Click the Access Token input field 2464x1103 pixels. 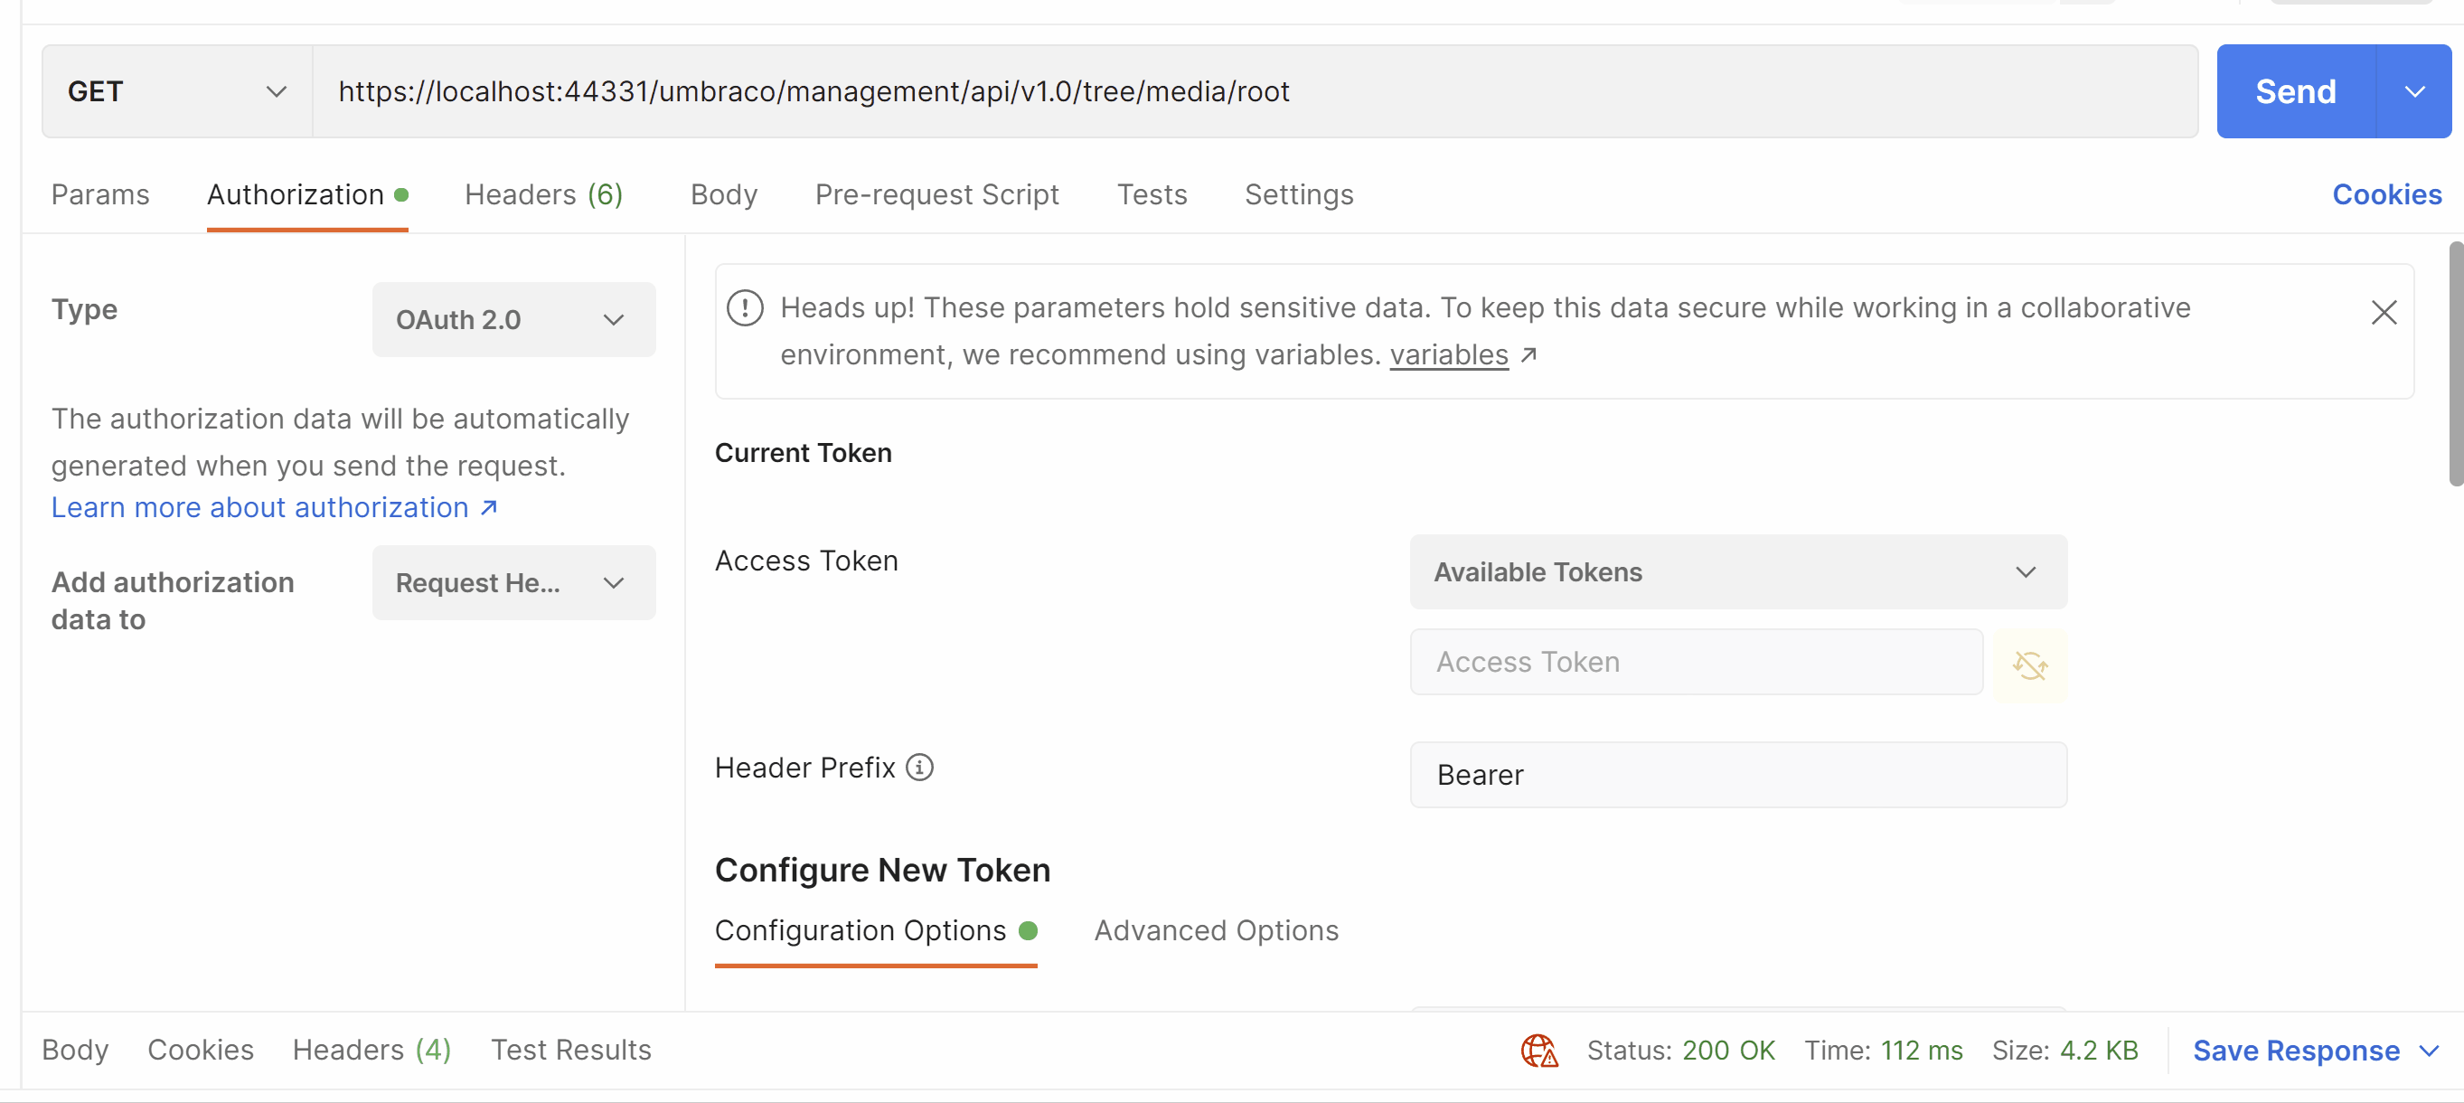tap(1695, 662)
